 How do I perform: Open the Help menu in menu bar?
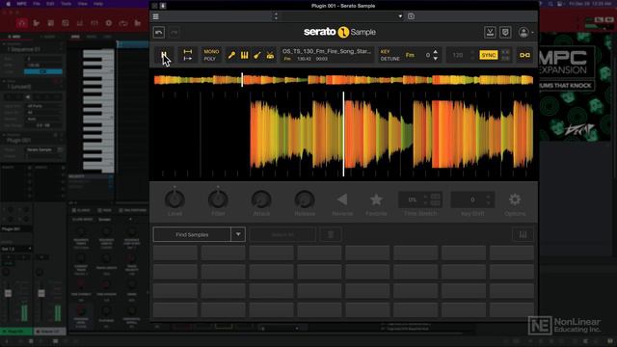pos(98,4)
